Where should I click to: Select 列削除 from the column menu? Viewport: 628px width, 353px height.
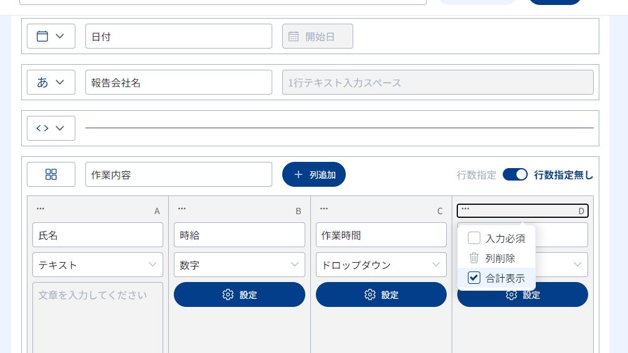[500, 258]
